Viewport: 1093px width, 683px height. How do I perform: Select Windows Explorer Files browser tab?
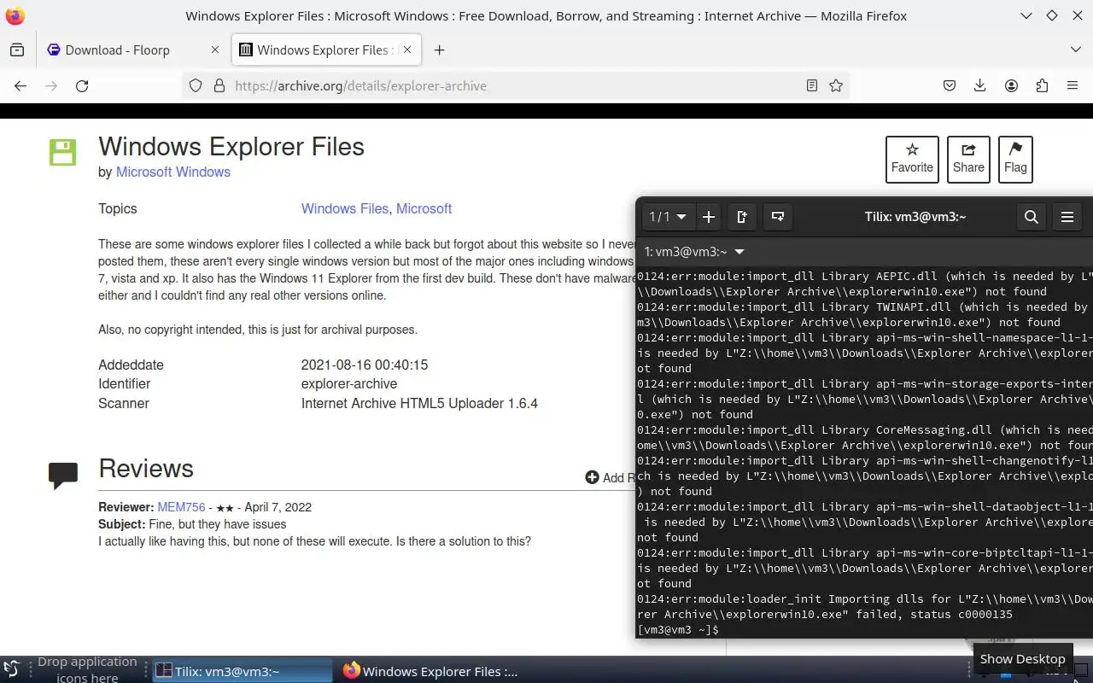[x=325, y=50]
